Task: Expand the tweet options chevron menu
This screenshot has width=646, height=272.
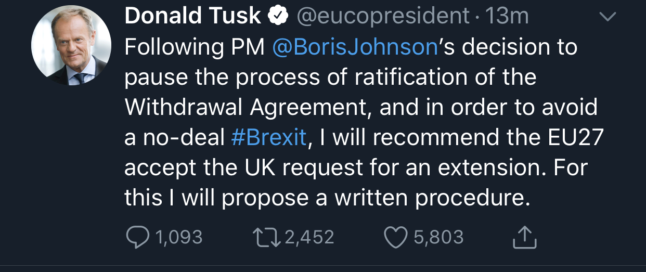Action: [x=608, y=17]
